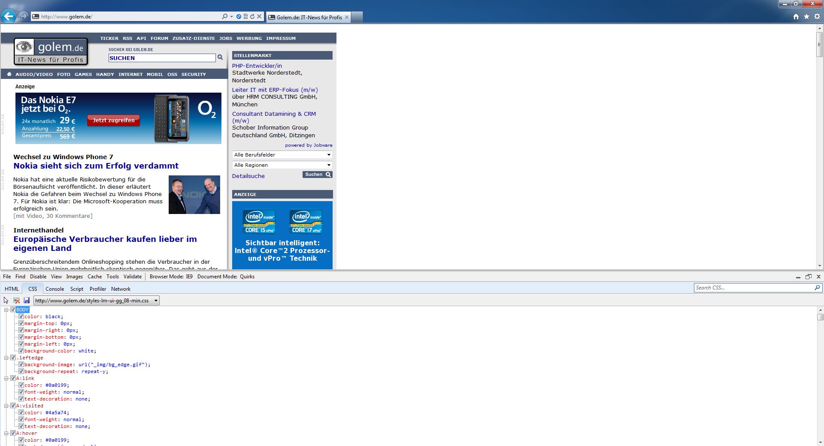Switch to the Console tab
Image resolution: width=824 pixels, height=446 pixels.
click(55, 289)
